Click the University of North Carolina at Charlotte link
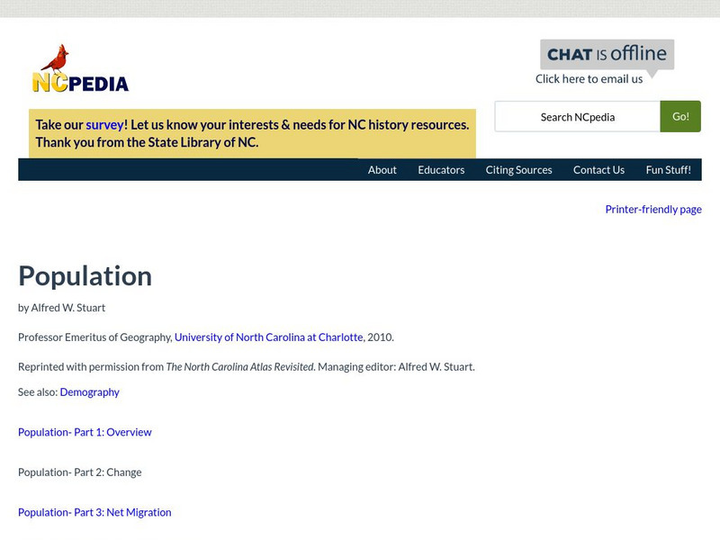 click(268, 337)
